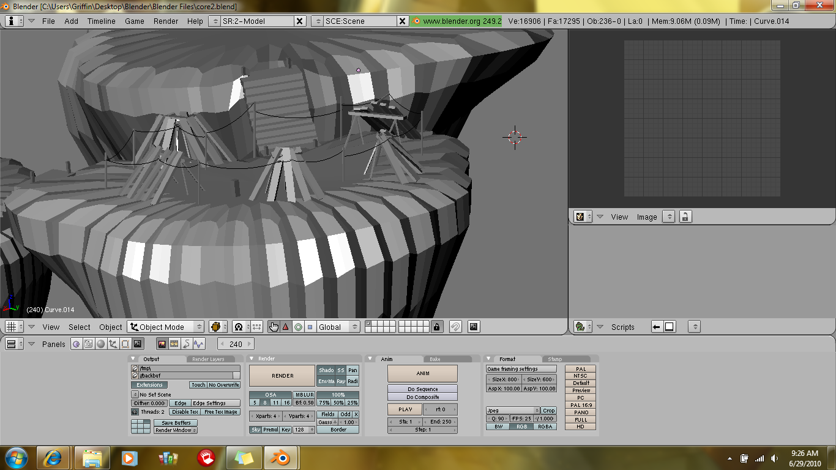Toggle the Ray tracing option

click(341, 381)
